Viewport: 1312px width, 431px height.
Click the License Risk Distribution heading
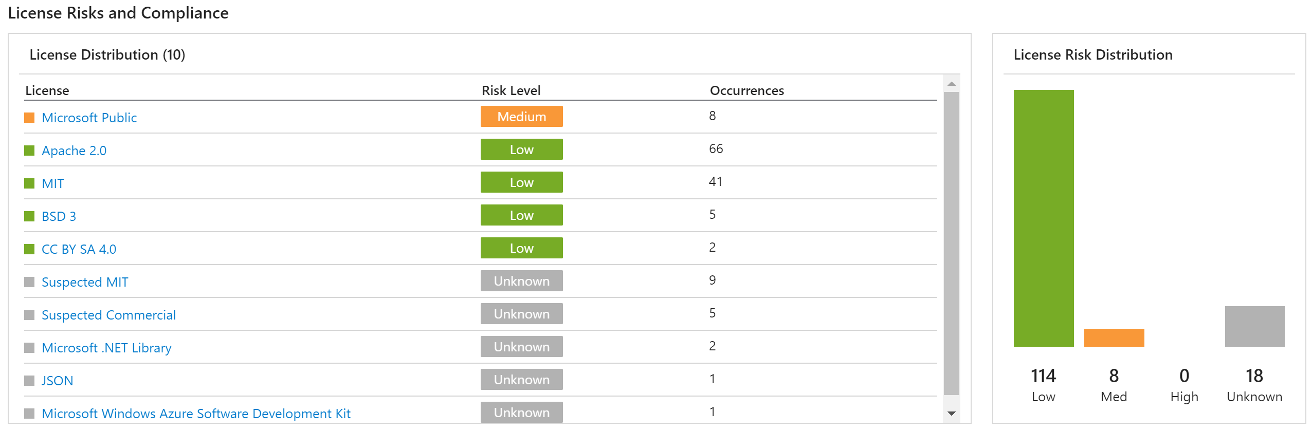1093,55
